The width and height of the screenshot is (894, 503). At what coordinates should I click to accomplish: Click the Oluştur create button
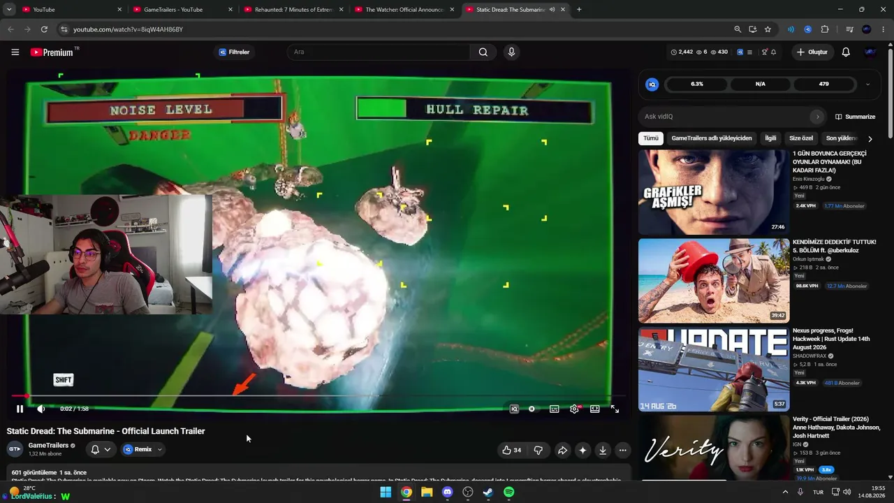click(812, 52)
